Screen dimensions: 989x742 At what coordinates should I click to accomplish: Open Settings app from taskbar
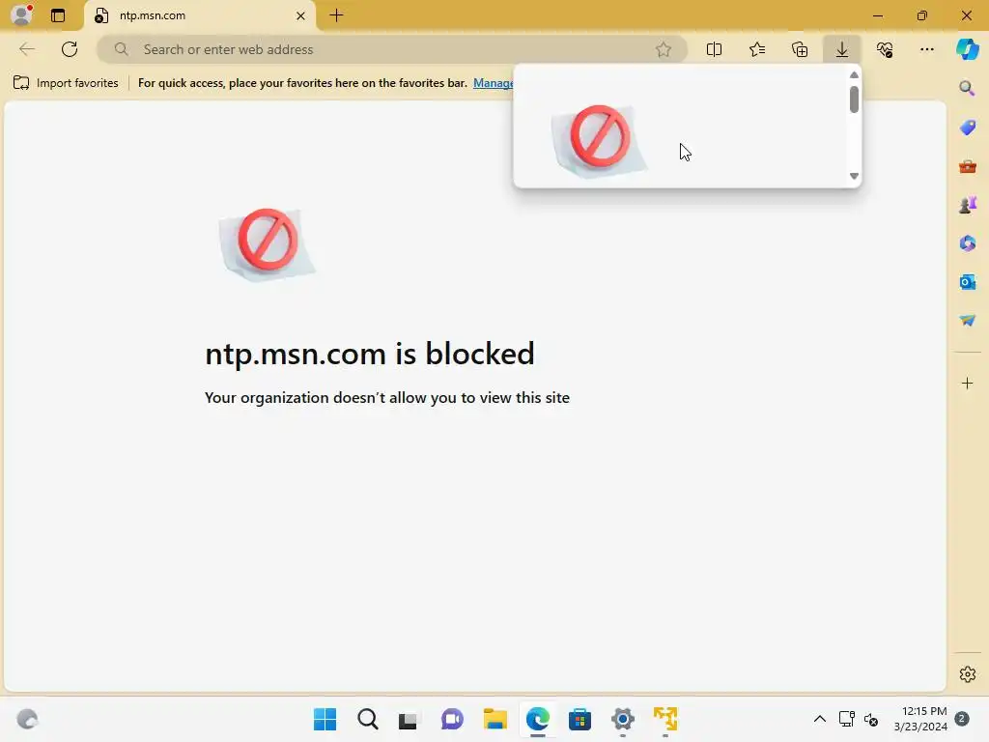click(x=623, y=719)
